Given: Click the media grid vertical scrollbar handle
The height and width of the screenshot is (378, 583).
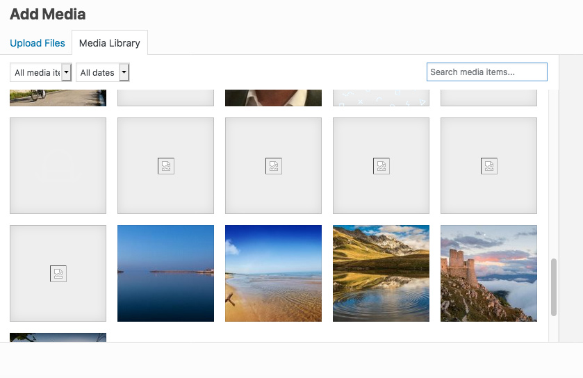Looking at the screenshot, I should coord(554,287).
